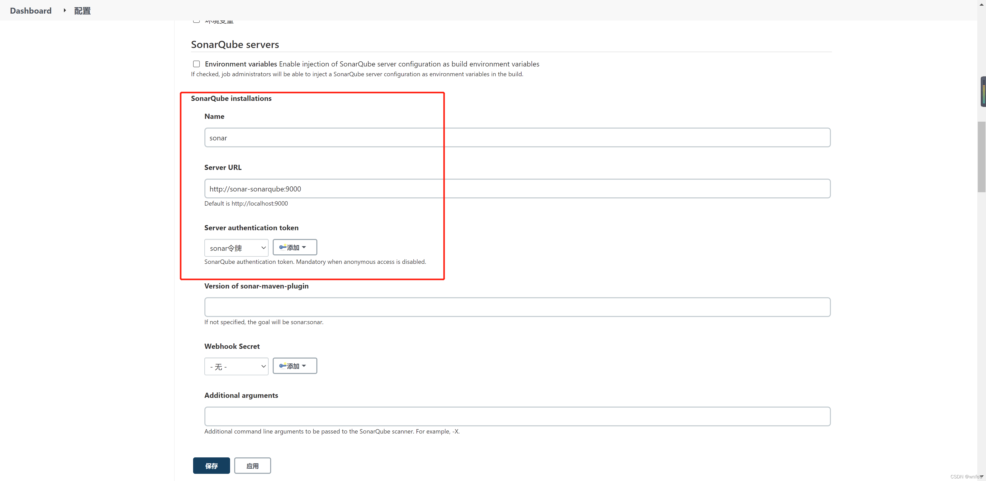Click the scrollbar up arrow

(981, 4)
